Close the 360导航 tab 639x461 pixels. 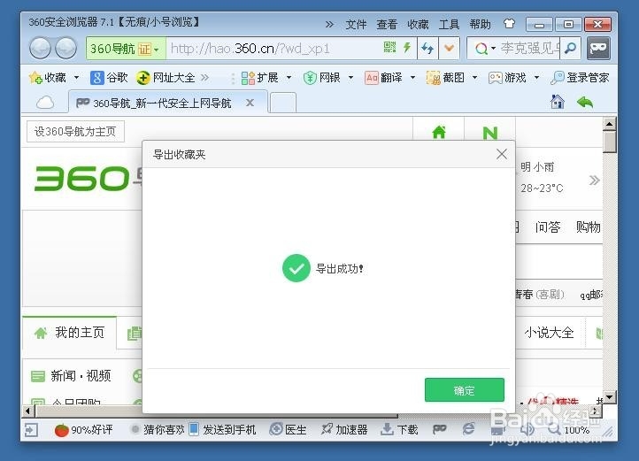250,103
